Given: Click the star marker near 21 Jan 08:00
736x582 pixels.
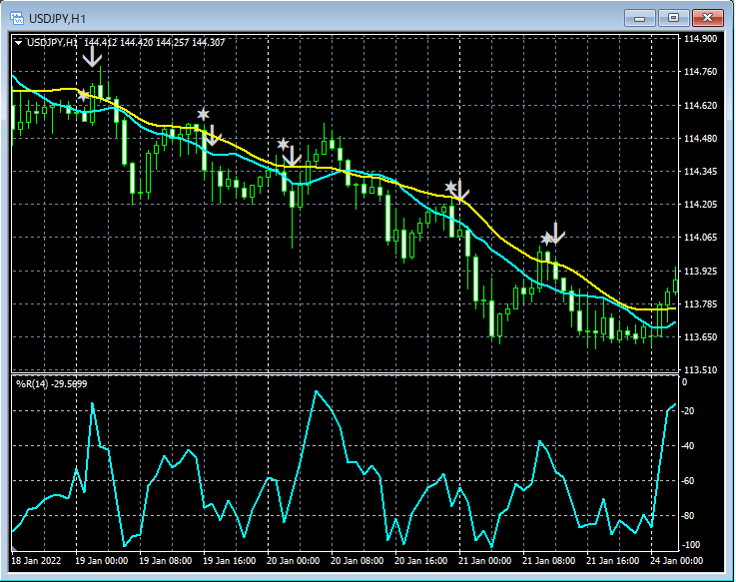Looking at the screenshot, I should [x=546, y=239].
